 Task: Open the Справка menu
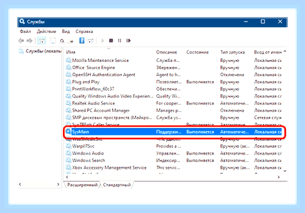[x=84, y=31]
